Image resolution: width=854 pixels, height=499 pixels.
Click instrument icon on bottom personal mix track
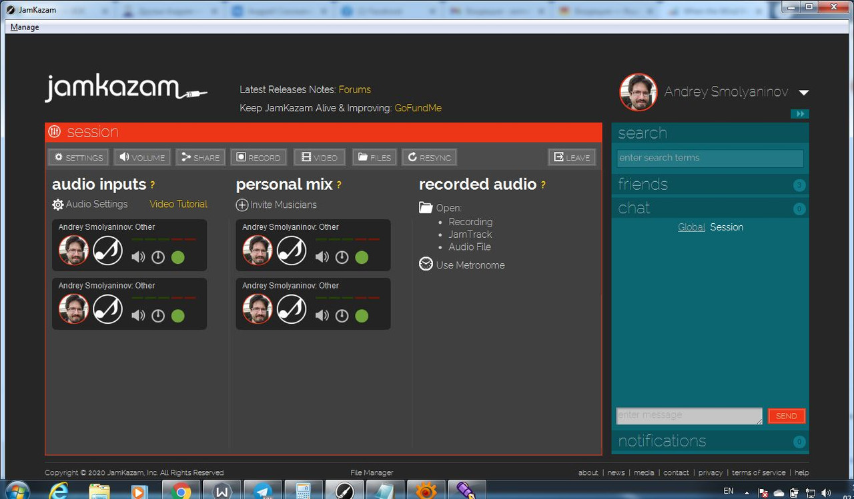(x=292, y=309)
